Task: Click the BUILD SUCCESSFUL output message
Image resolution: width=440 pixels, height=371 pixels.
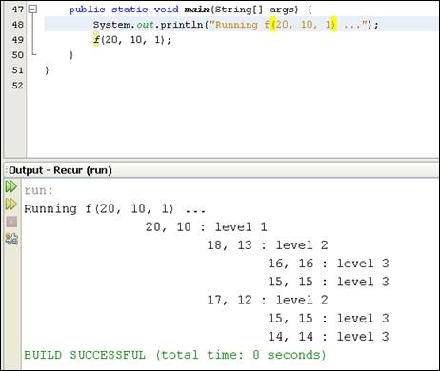Action: 175,355
